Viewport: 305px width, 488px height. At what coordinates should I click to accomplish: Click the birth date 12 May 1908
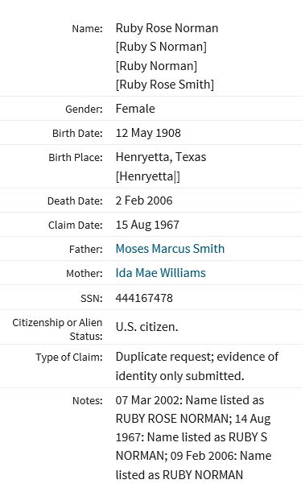tap(148, 133)
